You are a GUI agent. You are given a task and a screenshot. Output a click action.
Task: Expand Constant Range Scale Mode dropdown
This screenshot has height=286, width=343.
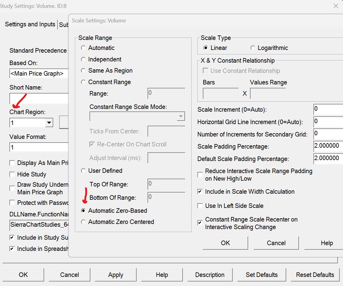(181, 117)
